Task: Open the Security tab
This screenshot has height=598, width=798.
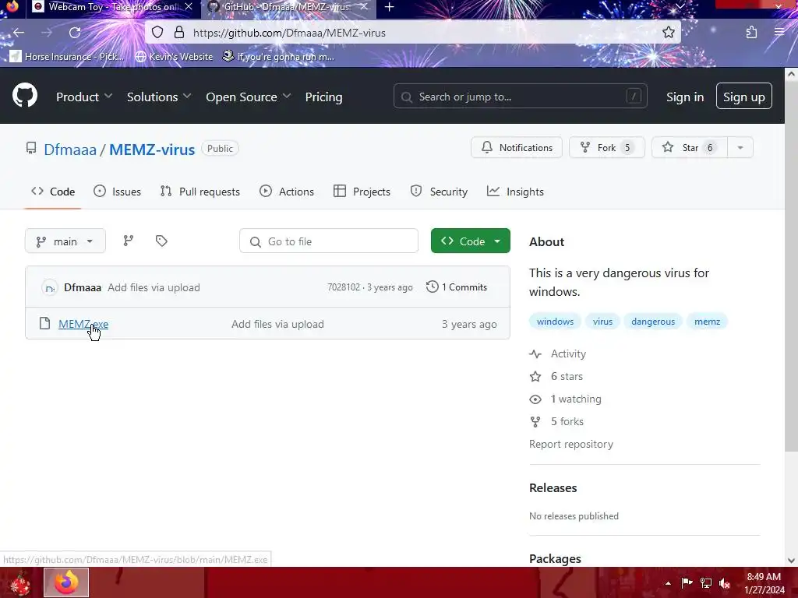Action: point(439,192)
